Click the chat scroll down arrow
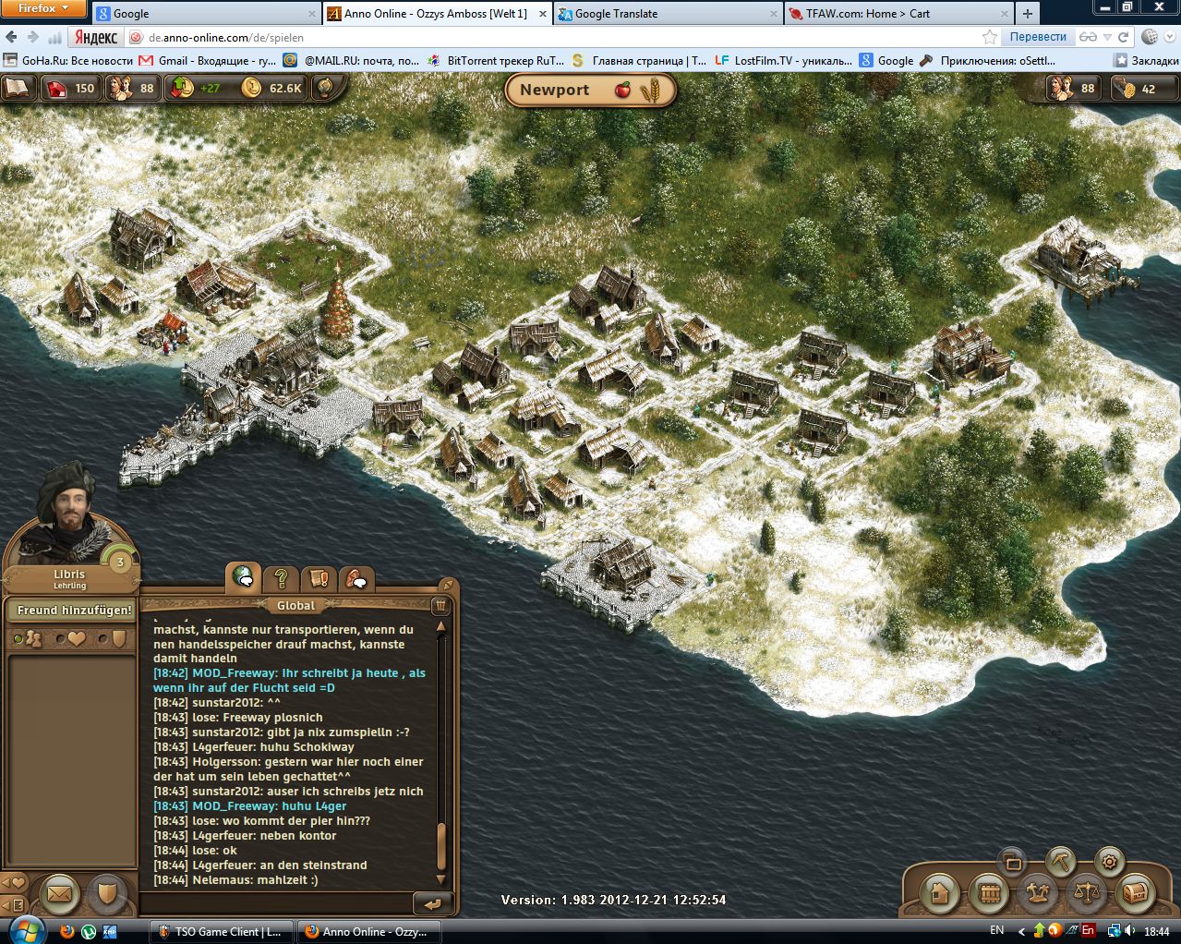 point(440,878)
